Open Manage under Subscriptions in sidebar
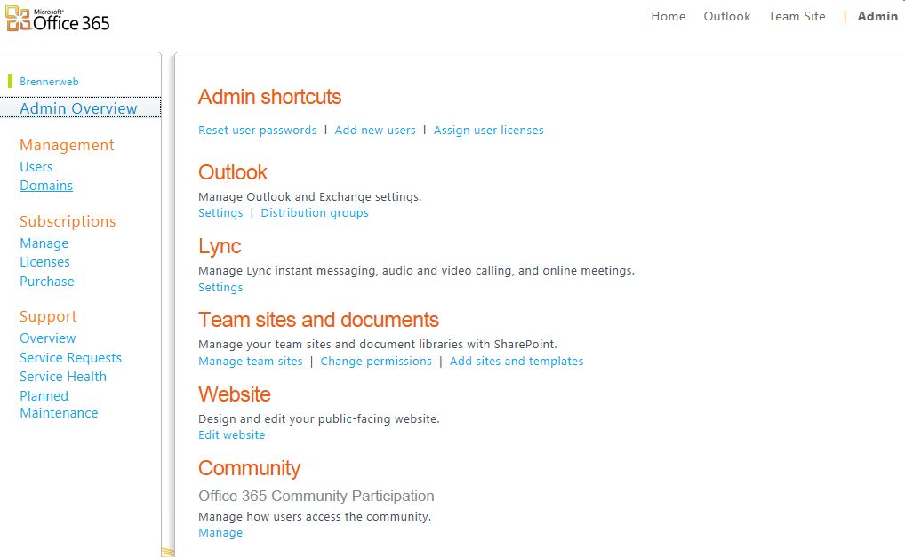This screenshot has height=557, width=905. click(x=44, y=243)
